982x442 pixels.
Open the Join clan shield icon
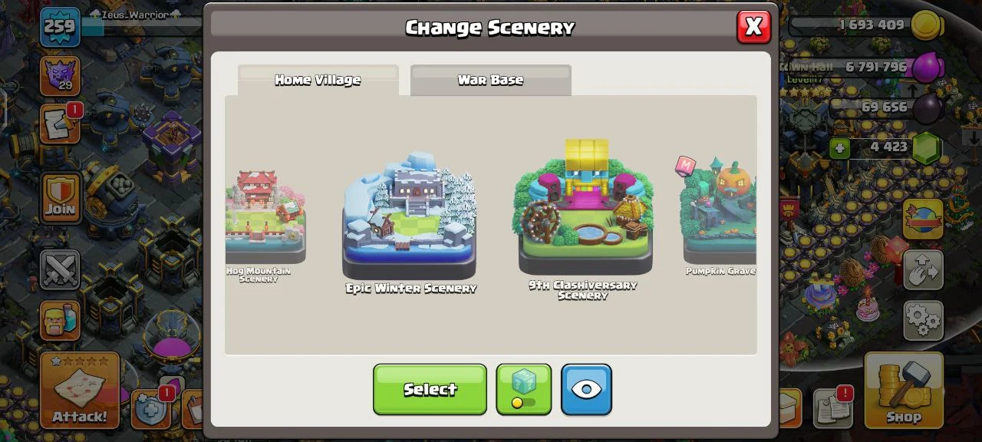[x=60, y=199]
